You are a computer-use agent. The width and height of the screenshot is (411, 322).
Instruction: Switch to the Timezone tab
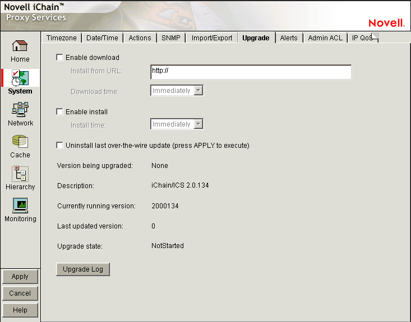(62, 38)
